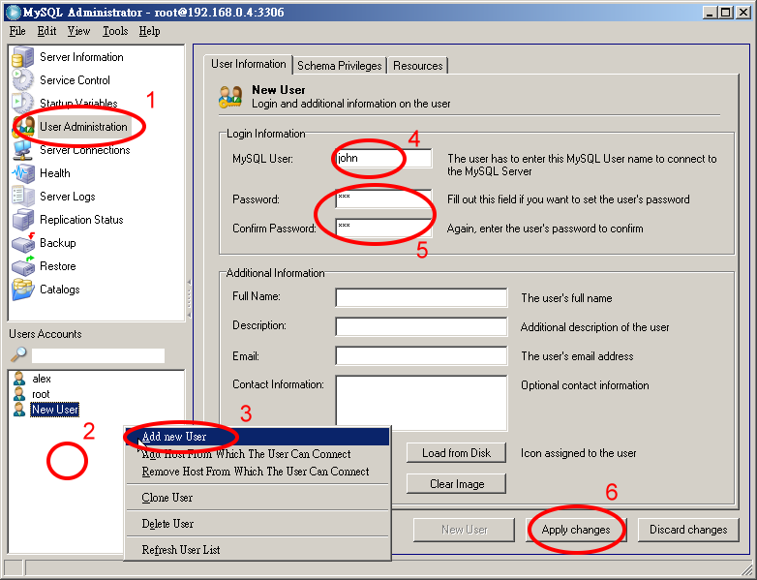This screenshot has width=757, height=580.
Task: Open Catalogs using its folder icon
Action: click(x=22, y=290)
